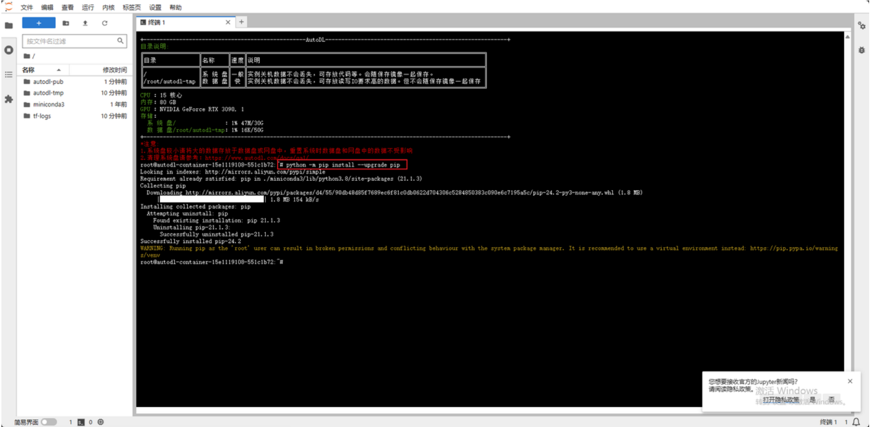
Task: Click the upload files icon
Action: pyautogui.click(x=85, y=23)
